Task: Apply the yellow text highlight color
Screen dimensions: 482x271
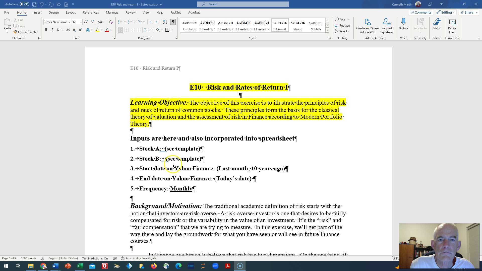Action: click(97, 30)
